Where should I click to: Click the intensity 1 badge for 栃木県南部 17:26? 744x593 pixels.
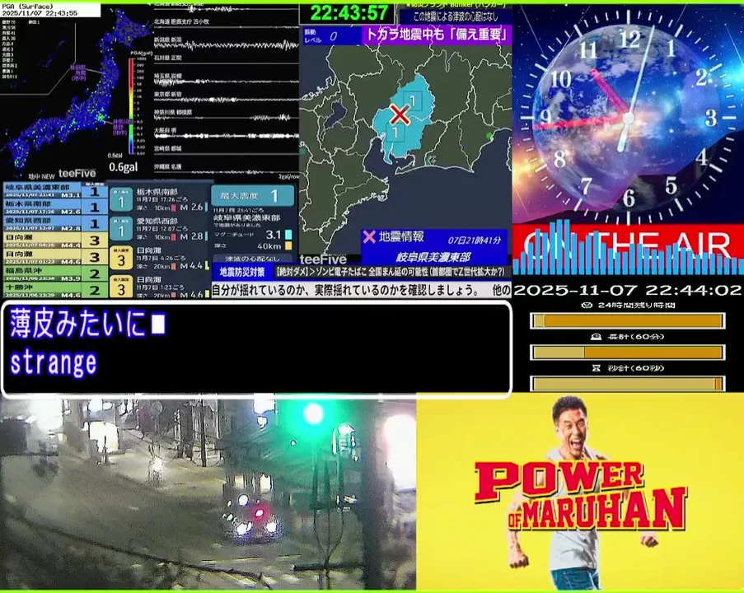121,199
